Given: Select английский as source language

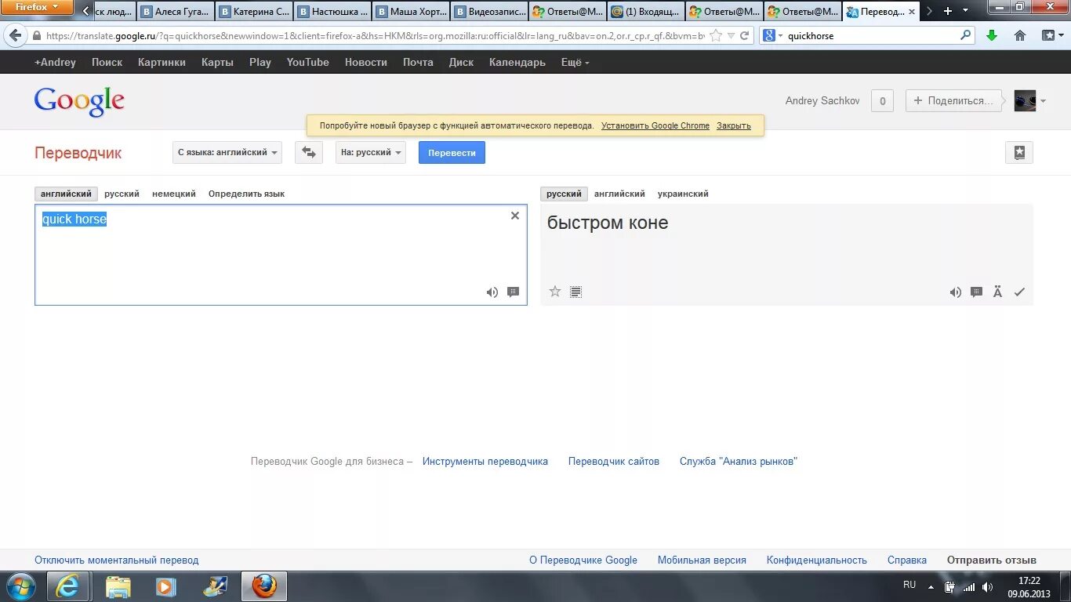Looking at the screenshot, I should point(66,194).
